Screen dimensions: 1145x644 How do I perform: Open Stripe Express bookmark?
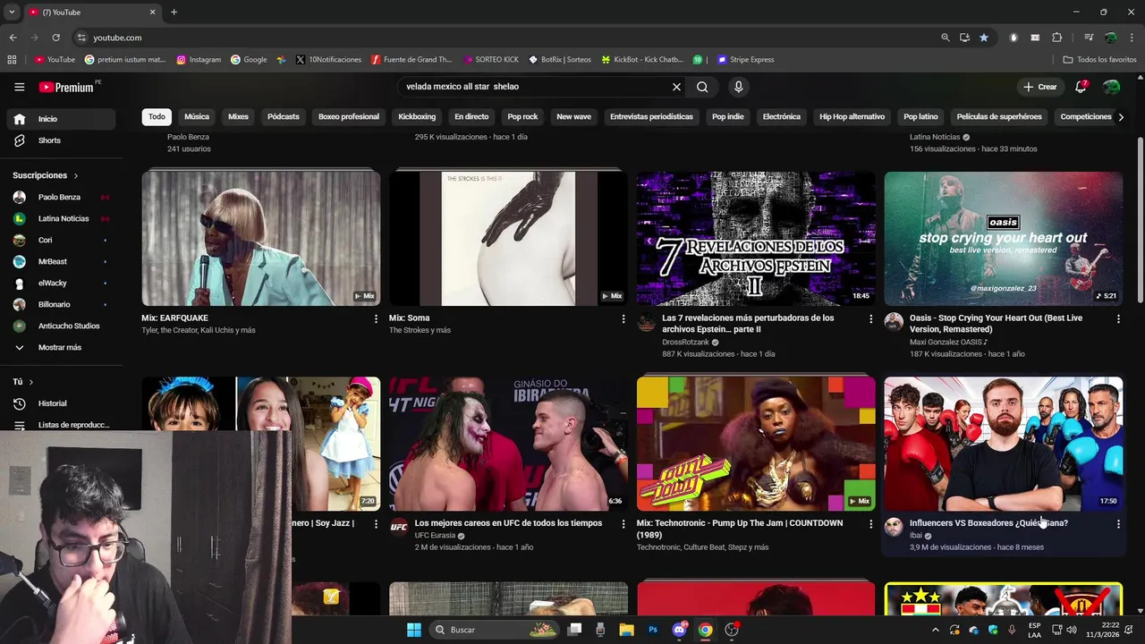(745, 60)
